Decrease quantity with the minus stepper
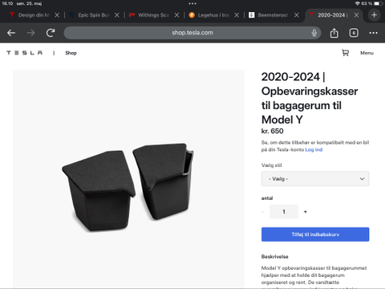Viewport: 385px width, 289px height. pos(263,212)
